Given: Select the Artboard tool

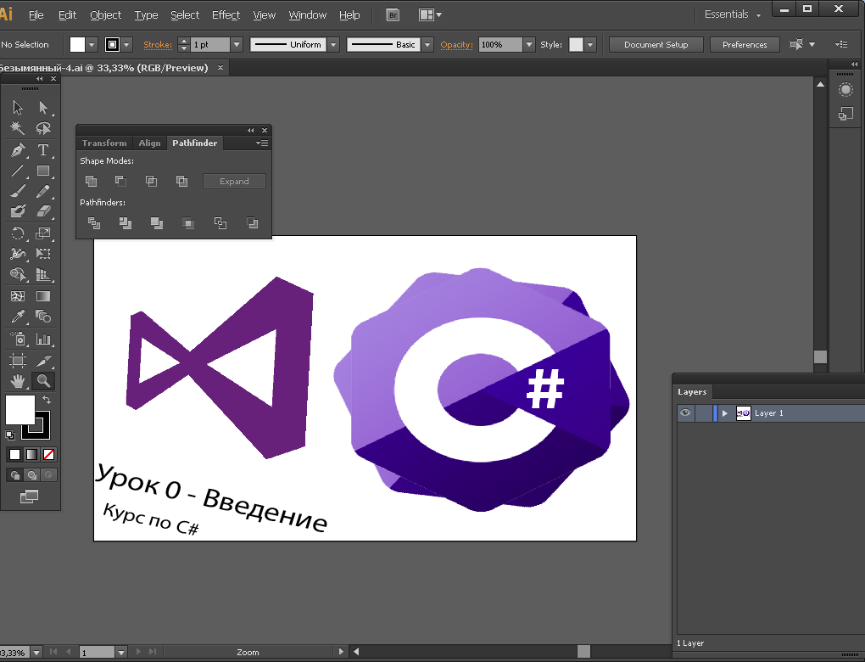Looking at the screenshot, I should (18, 361).
